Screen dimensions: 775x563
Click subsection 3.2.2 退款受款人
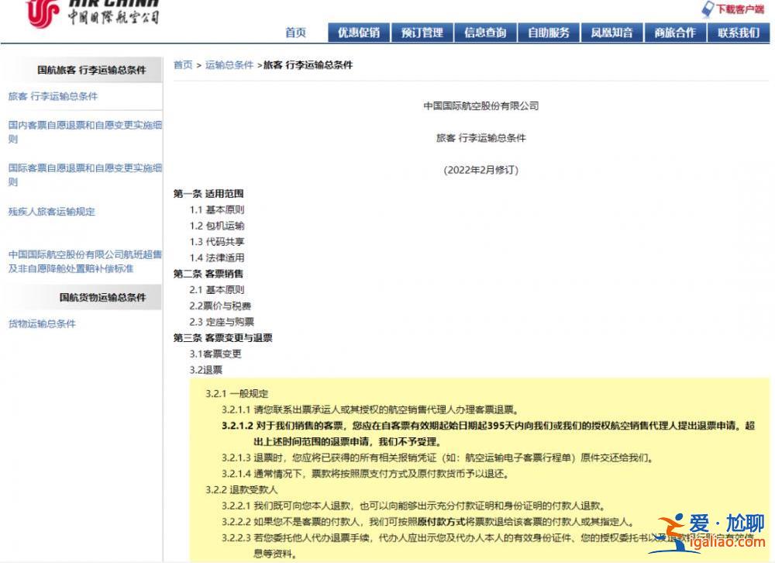(242, 490)
